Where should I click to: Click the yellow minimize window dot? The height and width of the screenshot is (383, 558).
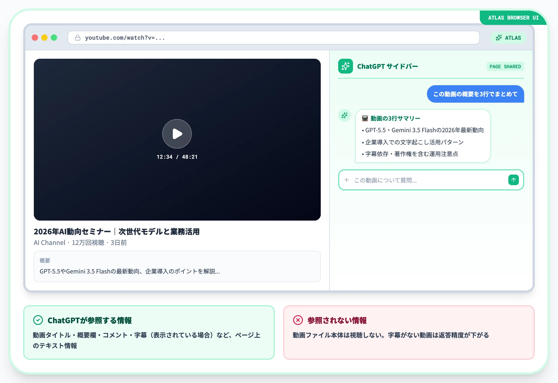coord(44,38)
